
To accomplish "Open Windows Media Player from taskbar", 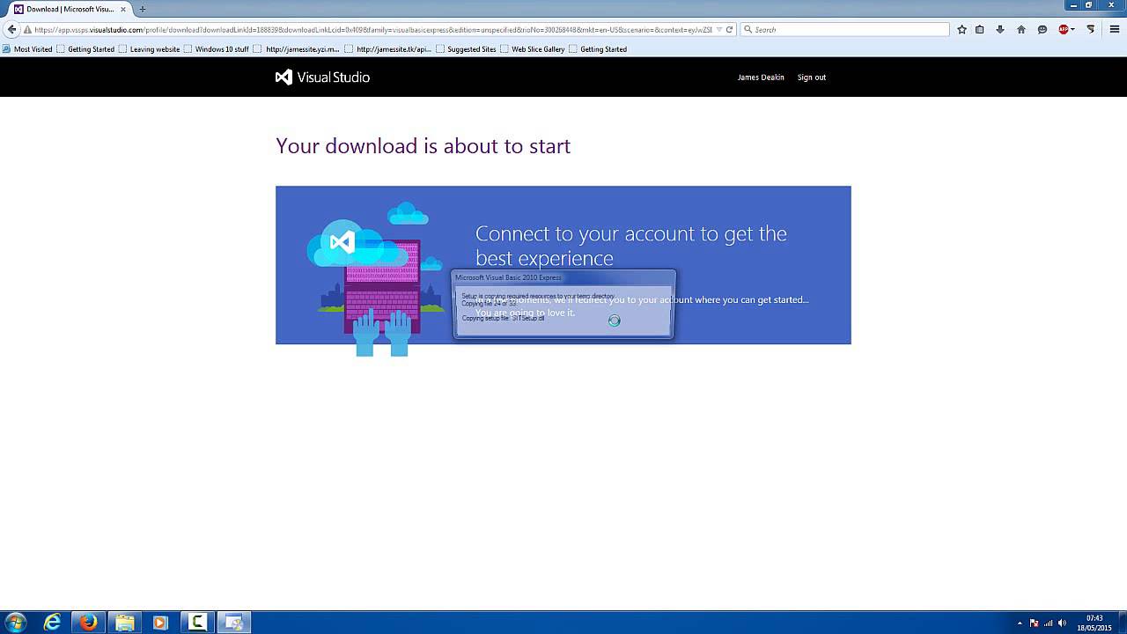I will (x=161, y=623).
